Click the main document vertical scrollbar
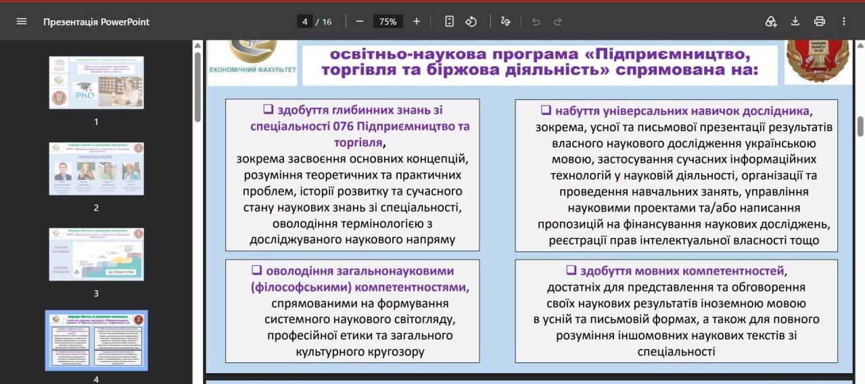Viewport: 865px width, 384px height. 860,126
